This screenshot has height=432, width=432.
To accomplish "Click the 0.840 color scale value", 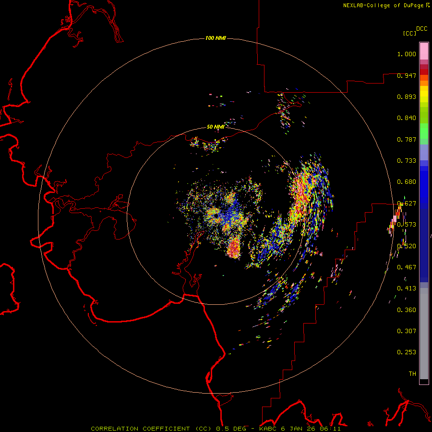I will [407, 118].
